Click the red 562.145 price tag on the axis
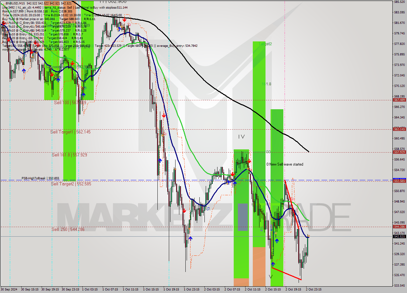 399,129
